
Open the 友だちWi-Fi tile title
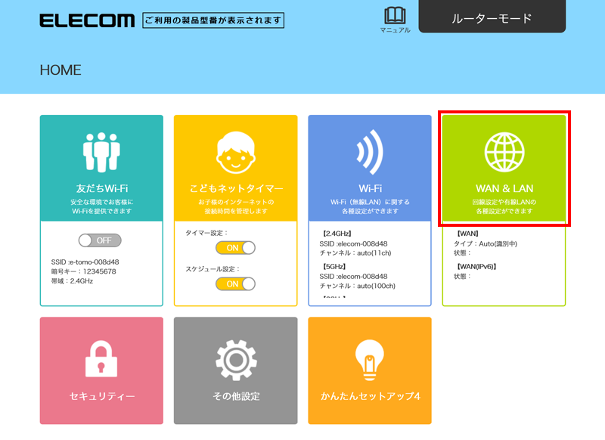pyautogui.click(x=102, y=188)
